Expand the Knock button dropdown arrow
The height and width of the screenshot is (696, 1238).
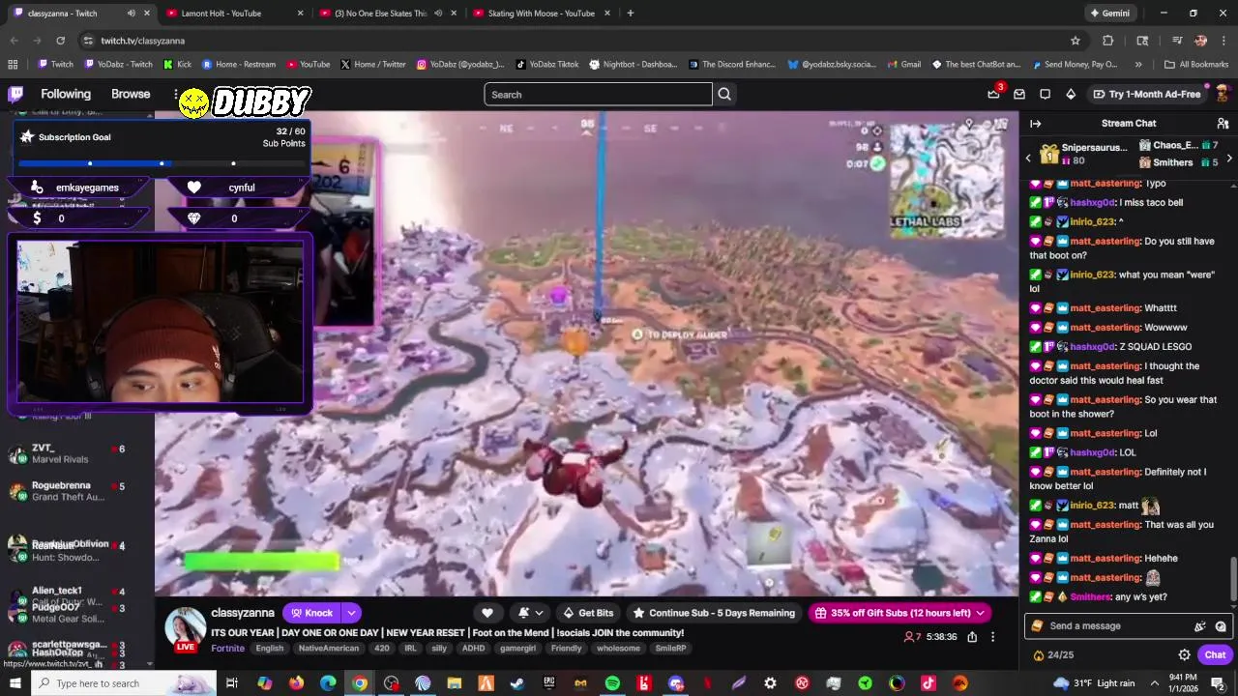pyautogui.click(x=351, y=613)
